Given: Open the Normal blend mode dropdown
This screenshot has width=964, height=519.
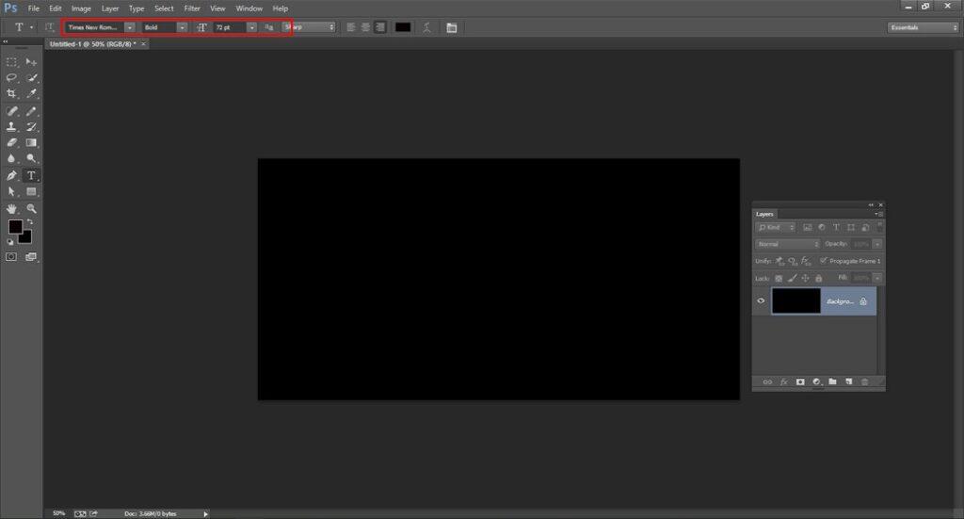Looking at the screenshot, I should click(788, 244).
